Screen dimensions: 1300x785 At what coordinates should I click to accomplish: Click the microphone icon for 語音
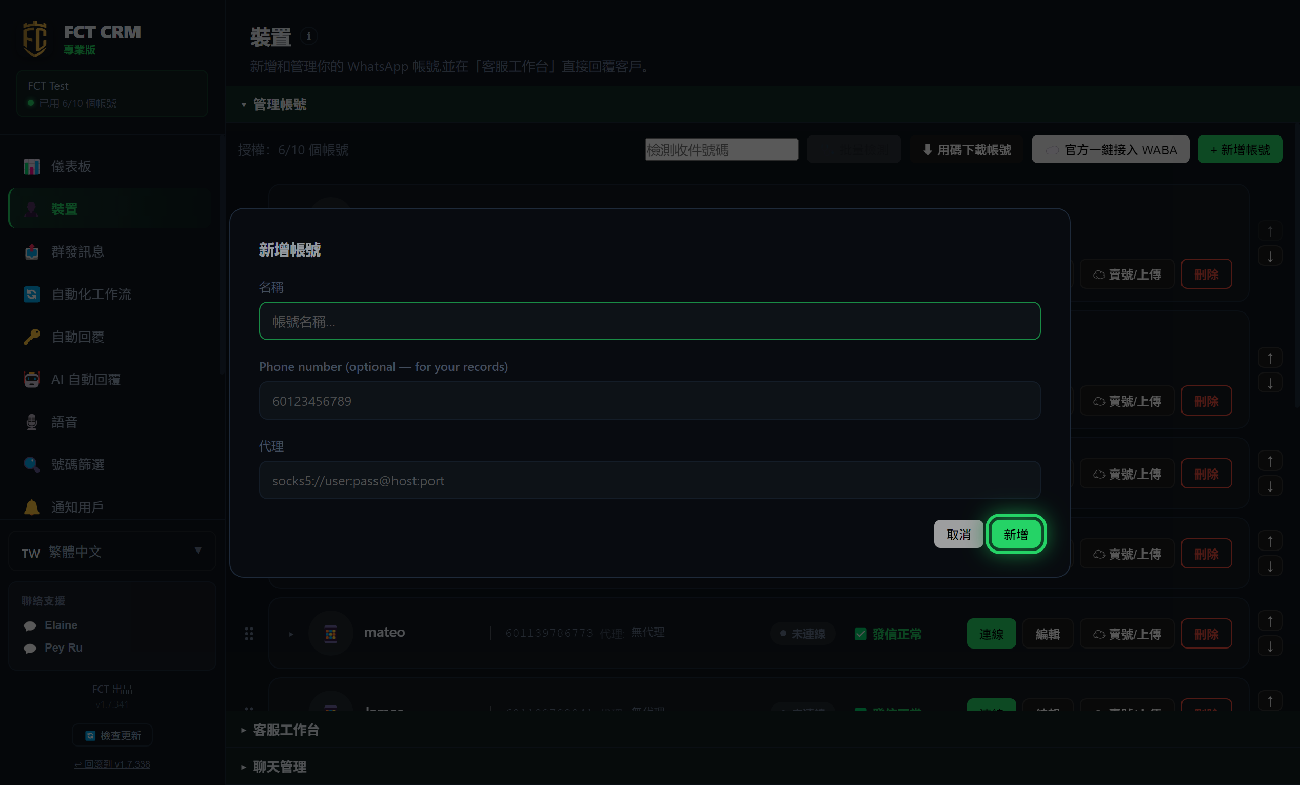[x=32, y=422]
